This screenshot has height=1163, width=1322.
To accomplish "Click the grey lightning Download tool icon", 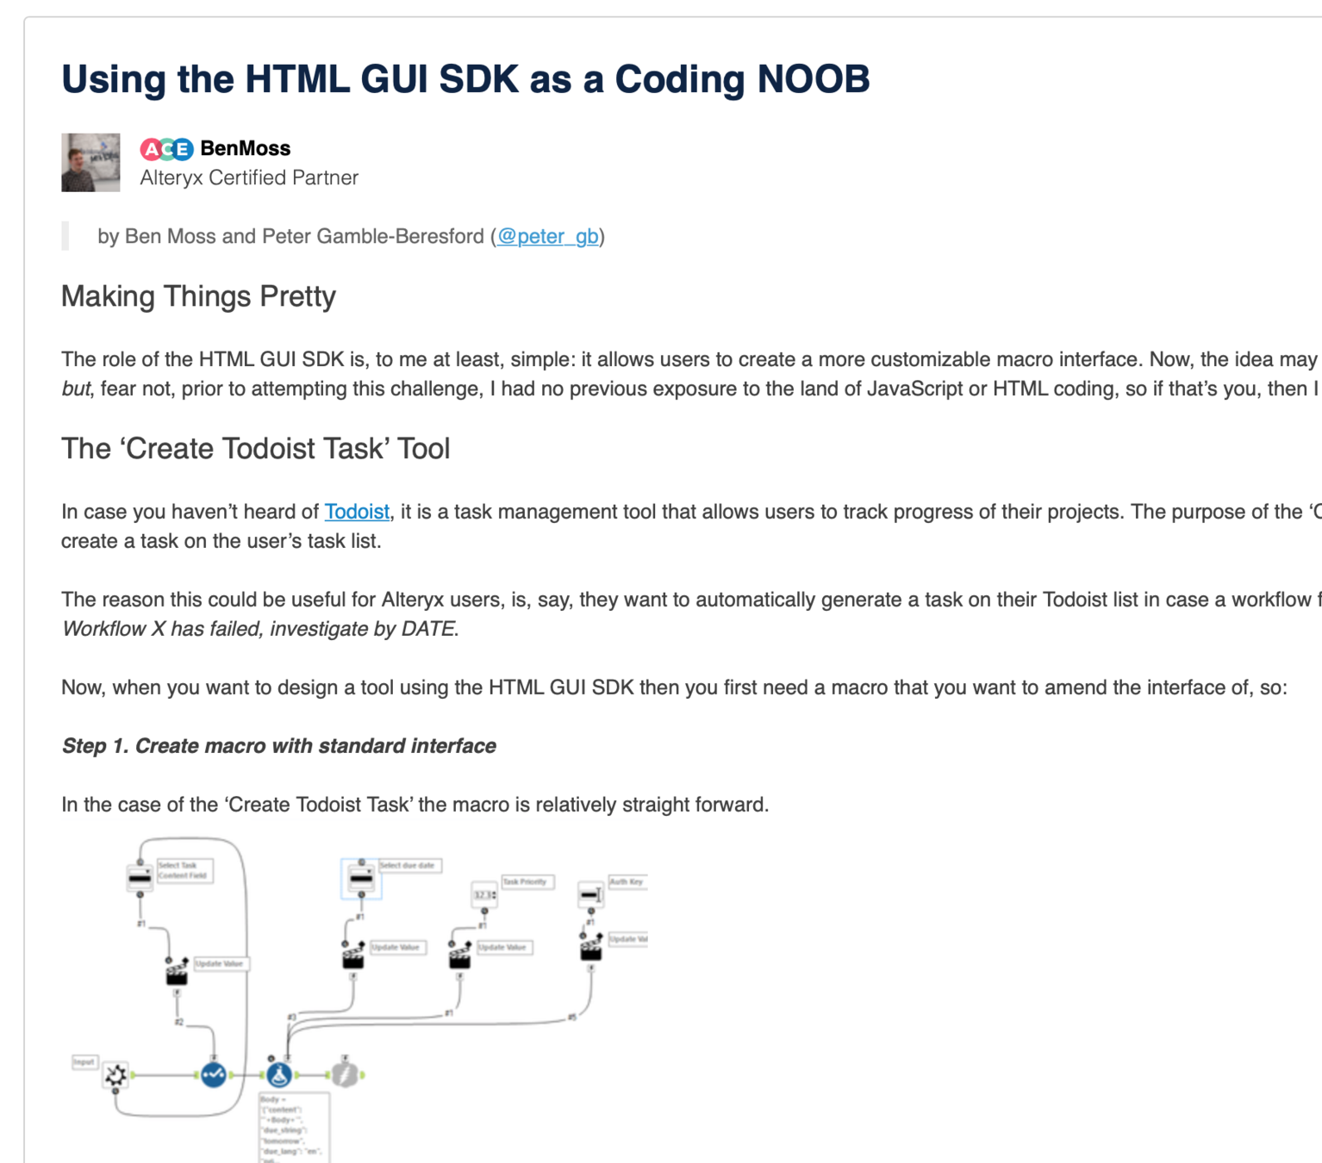I will (x=345, y=1075).
